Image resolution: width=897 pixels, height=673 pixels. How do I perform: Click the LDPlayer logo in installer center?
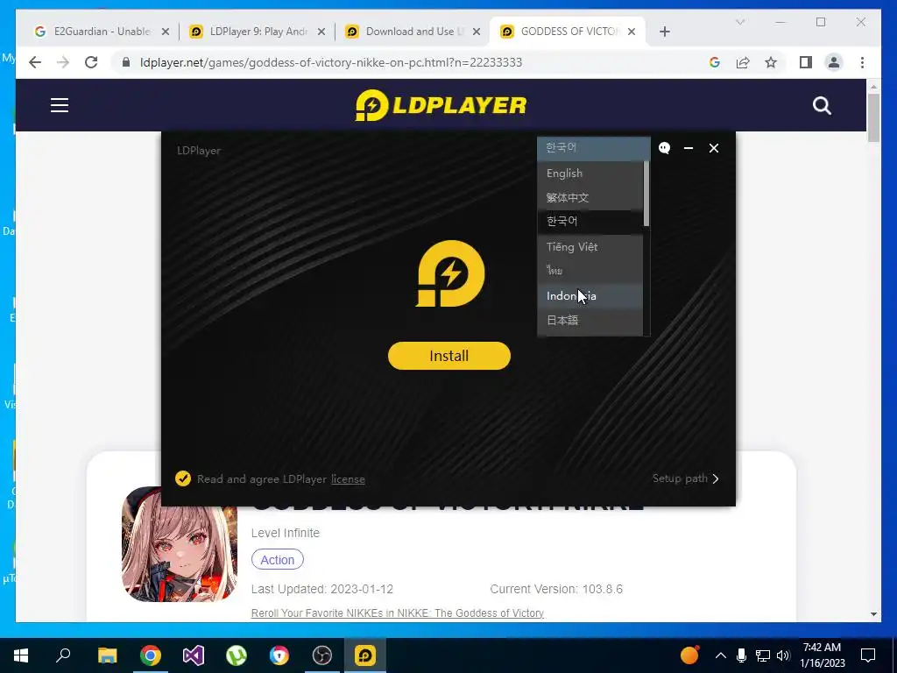point(450,273)
